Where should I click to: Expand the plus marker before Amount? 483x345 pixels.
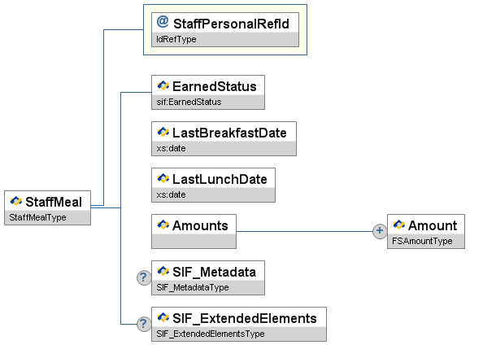(x=380, y=231)
